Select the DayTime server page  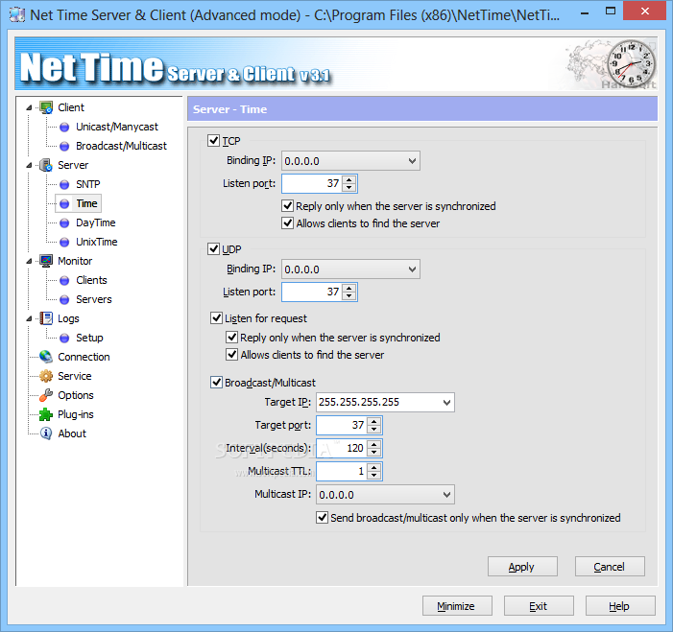96,222
